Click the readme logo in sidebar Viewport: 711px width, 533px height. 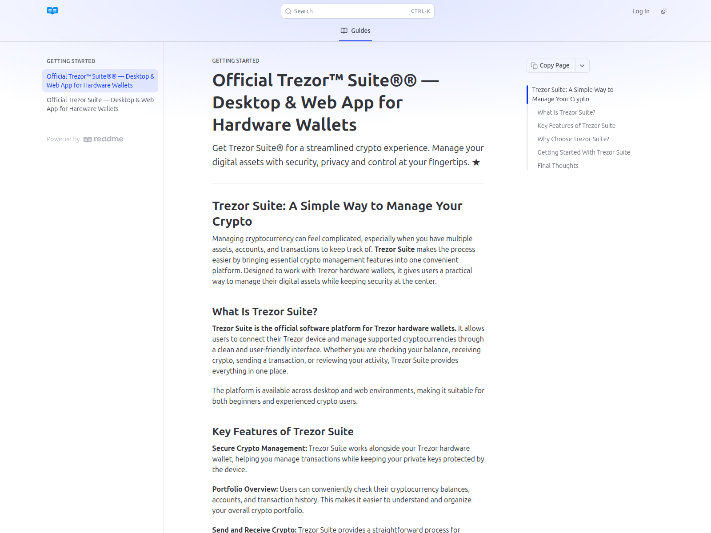[x=104, y=139]
